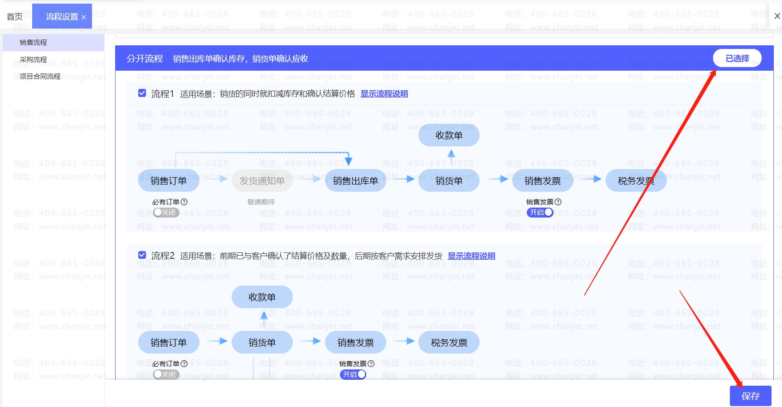Click the 收款单 node in 流程2
Viewport: 782px width, 407px height.
tap(262, 297)
